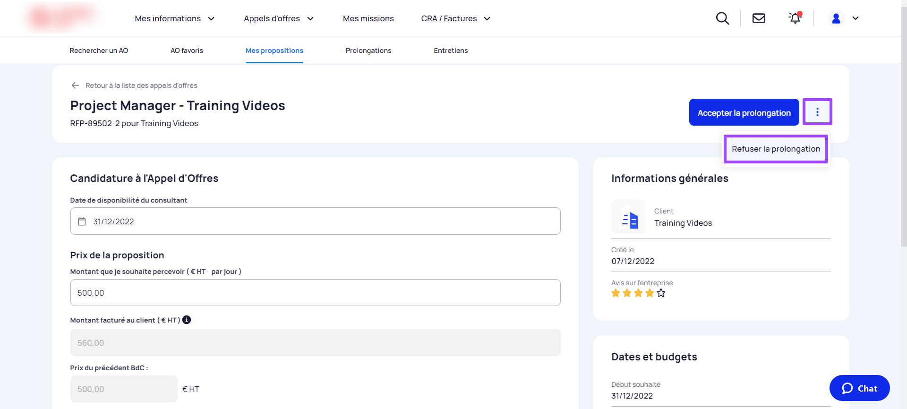Open the Chat widget
907x409 pixels.
click(859, 388)
